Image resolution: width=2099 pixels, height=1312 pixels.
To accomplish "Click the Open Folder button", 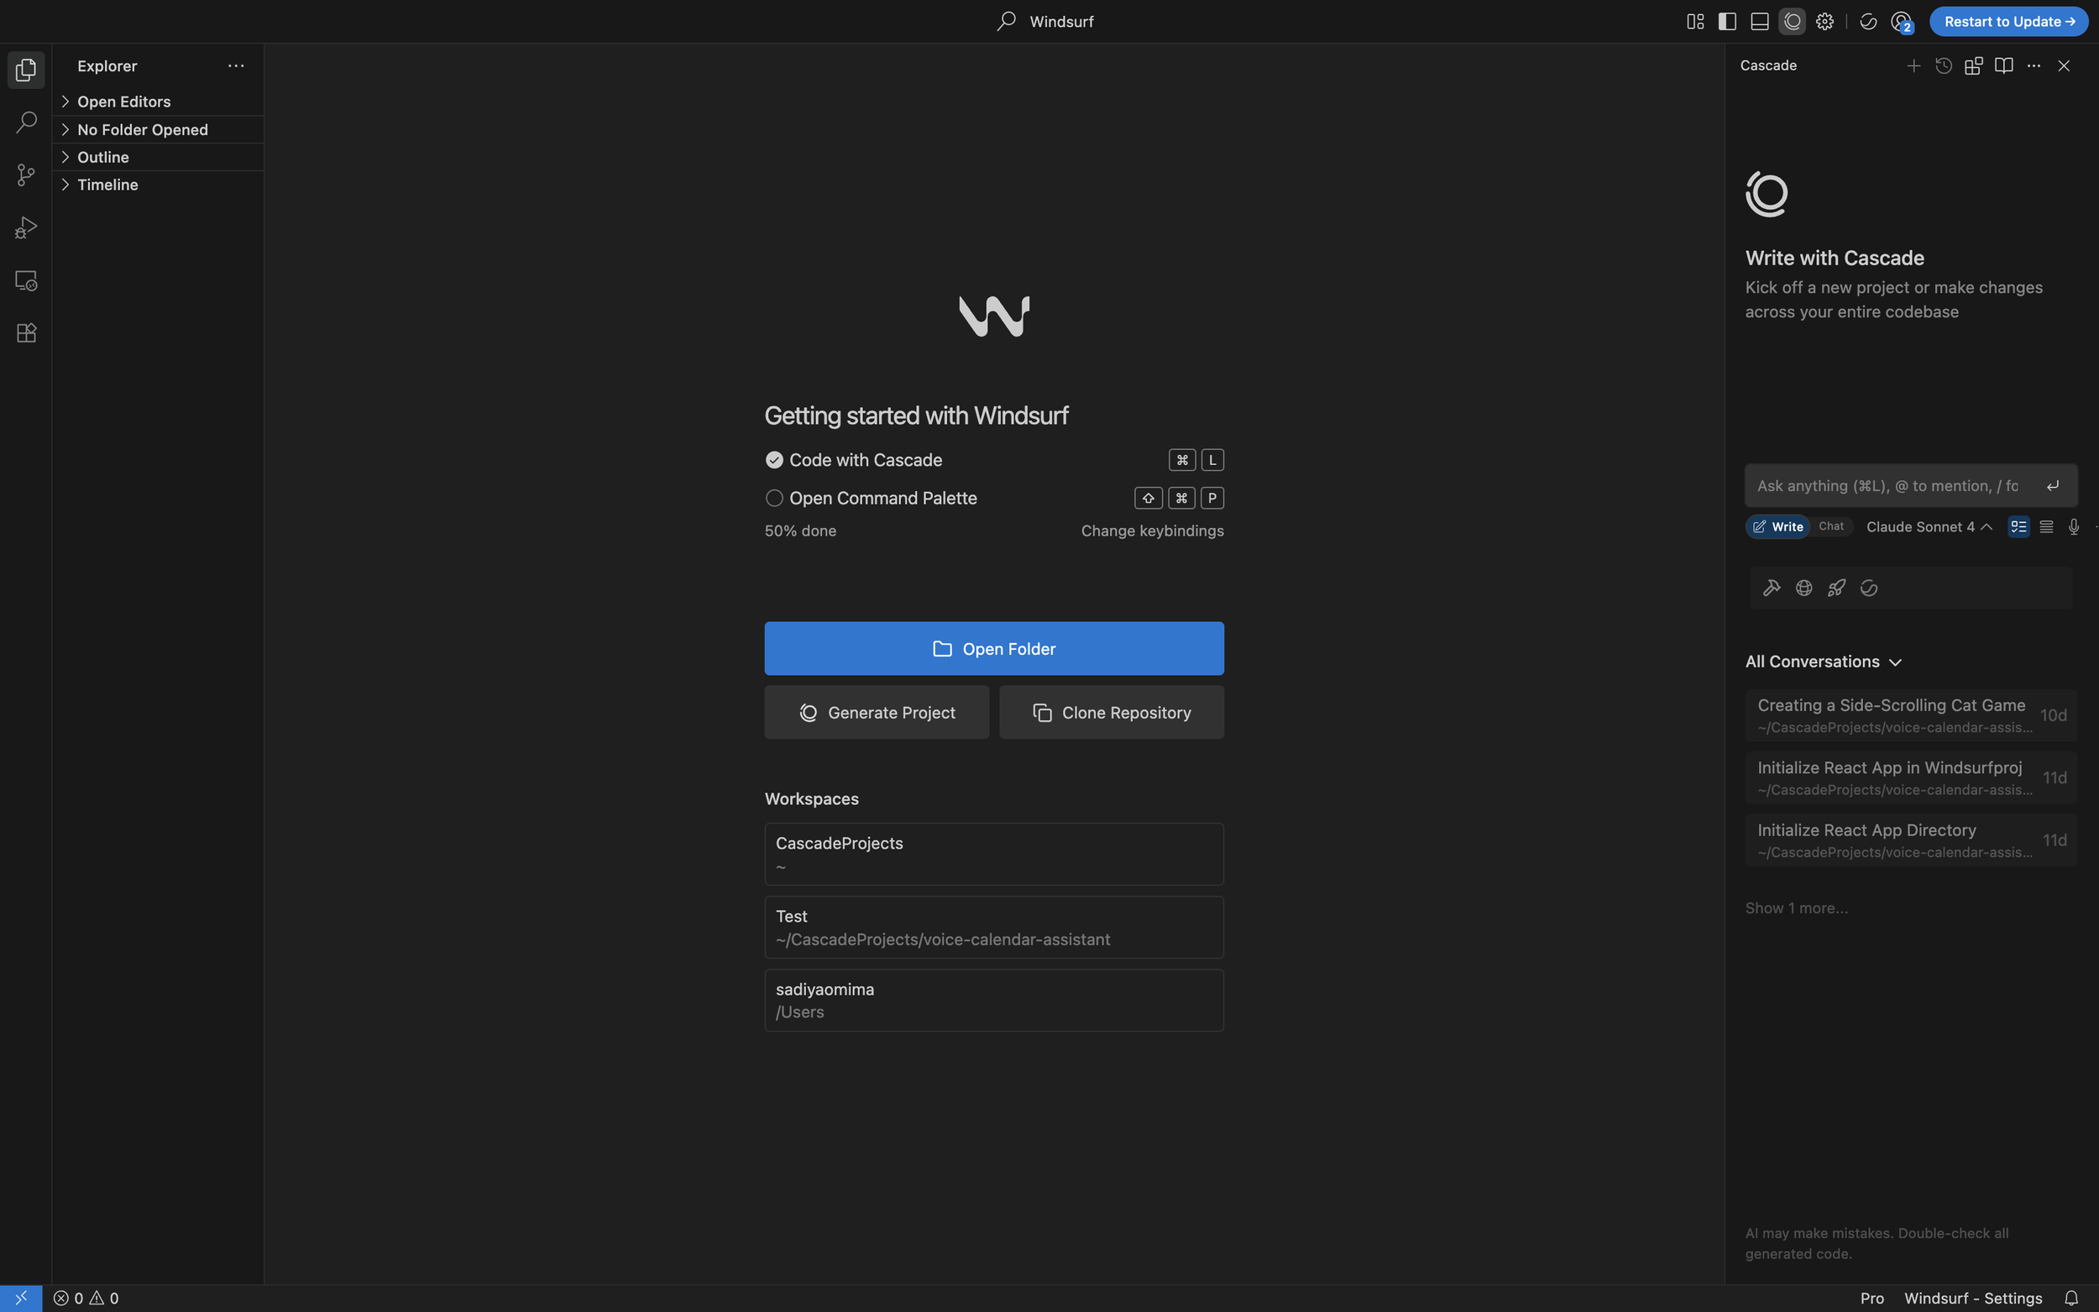I will (993, 648).
